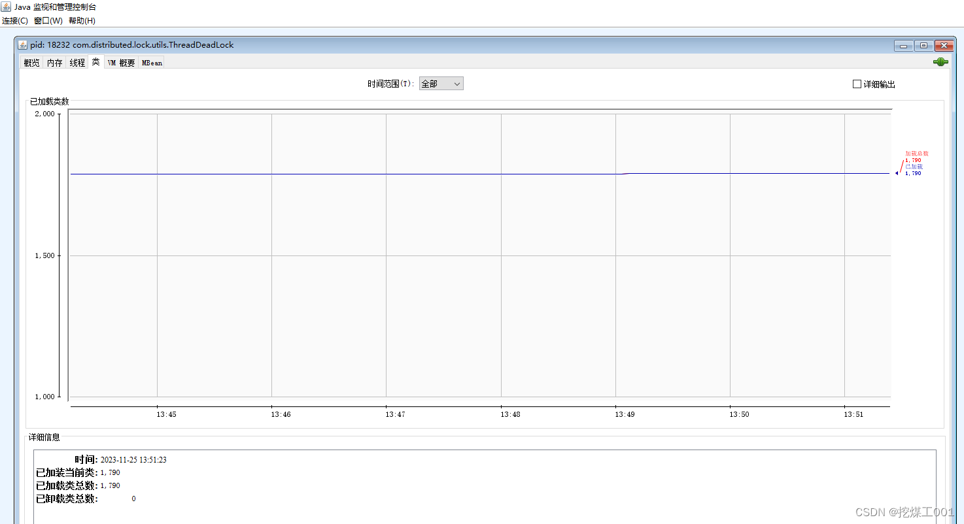This screenshot has height=524, width=964.
Task: Close the pid 18232 internal window
Action: click(x=943, y=46)
